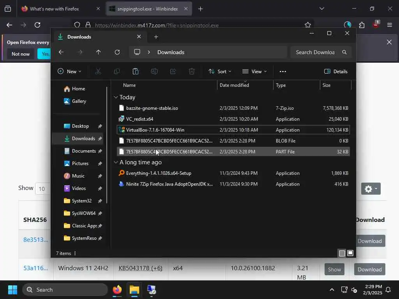399x299 pixels.
Task: Click the Delete trash icon
Action: 192,72
